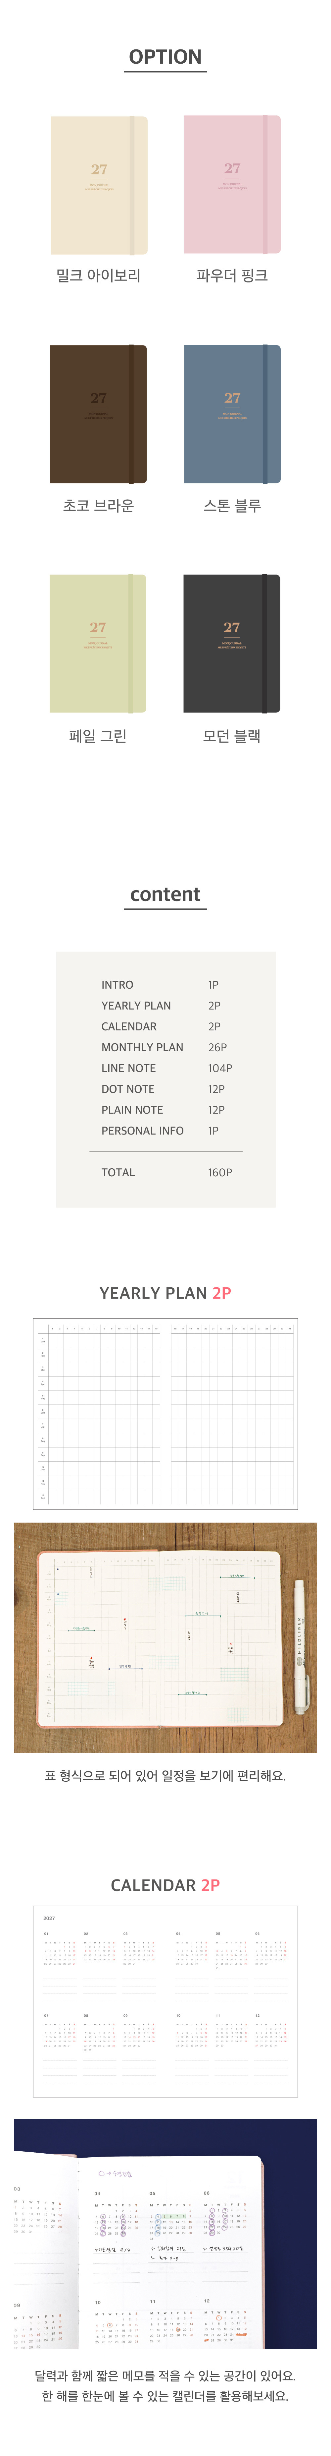Click the OPTION section heading

tap(165, 57)
